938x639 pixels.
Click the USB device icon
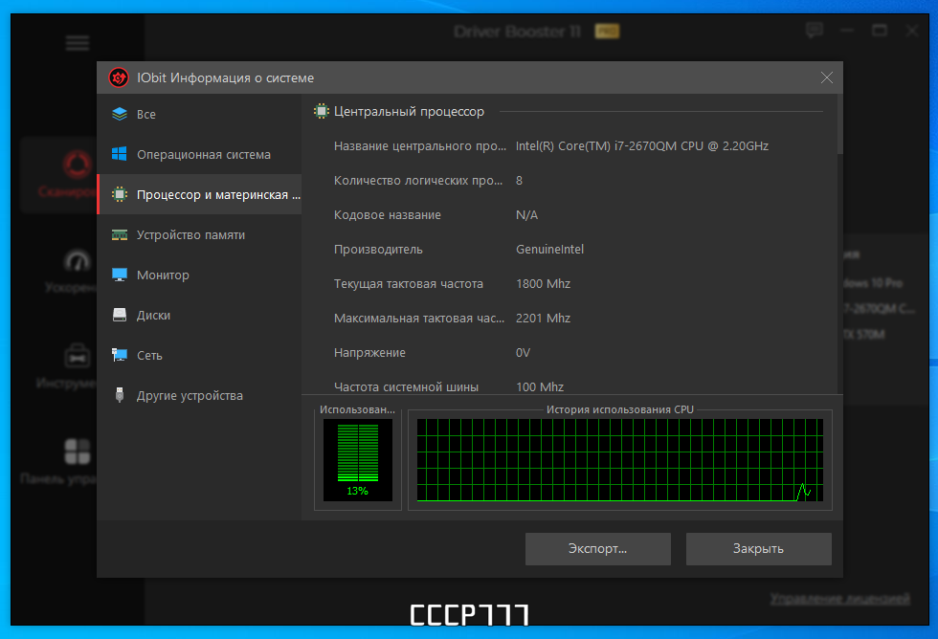(x=120, y=395)
